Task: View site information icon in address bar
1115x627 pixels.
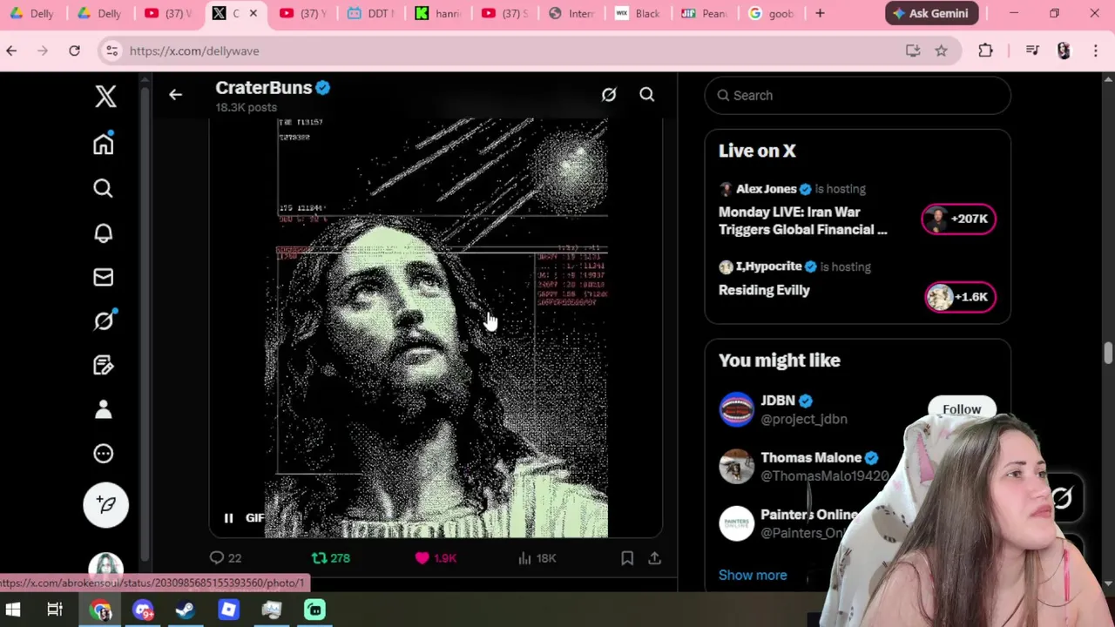Action: (111, 51)
